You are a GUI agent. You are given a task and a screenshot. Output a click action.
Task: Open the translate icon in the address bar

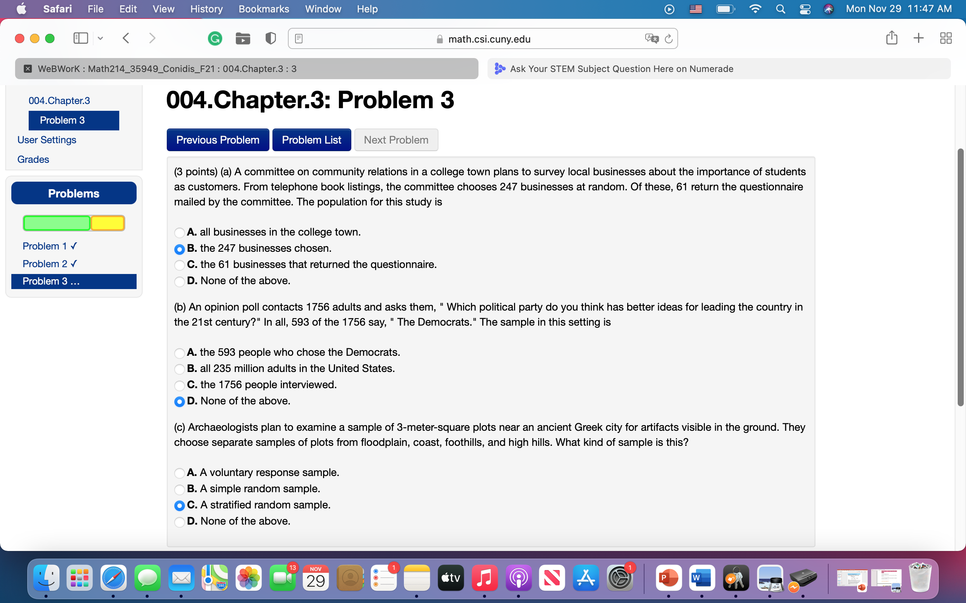point(651,38)
